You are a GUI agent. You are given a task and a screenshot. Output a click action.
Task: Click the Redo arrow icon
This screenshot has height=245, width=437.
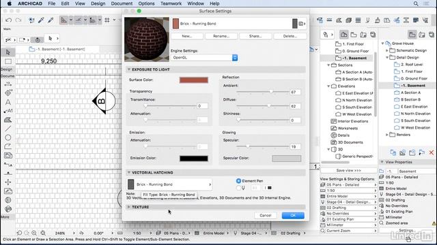[18, 20]
